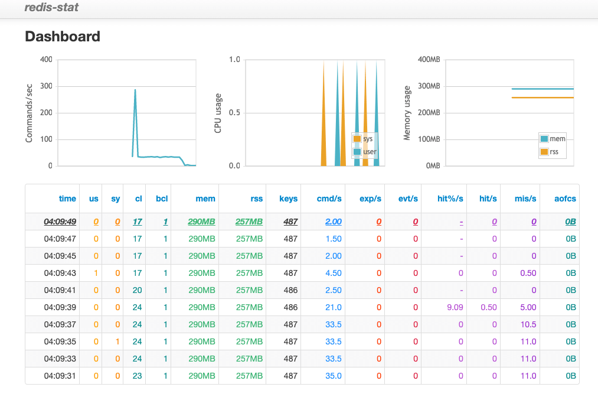Click cmd/s value 2.50 in 04:09:41 row
Screen dimensions: 598x397
[334, 291]
